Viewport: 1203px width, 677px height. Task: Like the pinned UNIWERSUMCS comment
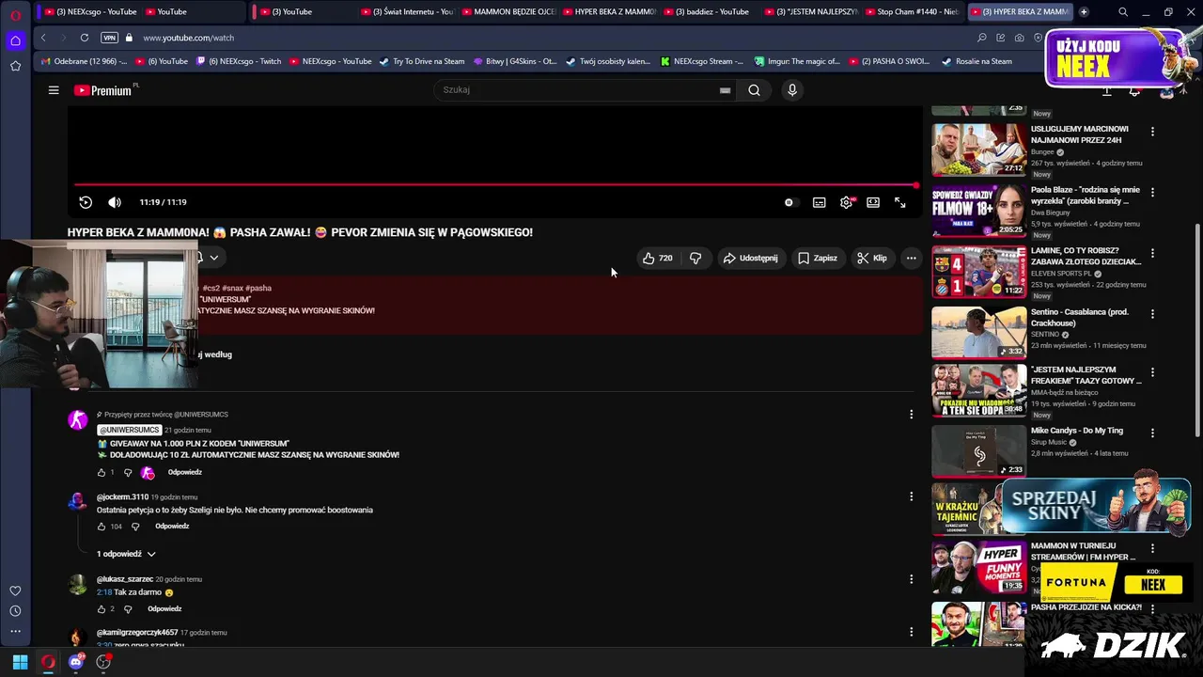[102, 472]
